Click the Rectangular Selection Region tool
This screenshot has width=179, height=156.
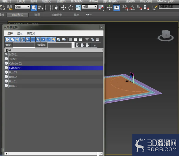[48, 8]
